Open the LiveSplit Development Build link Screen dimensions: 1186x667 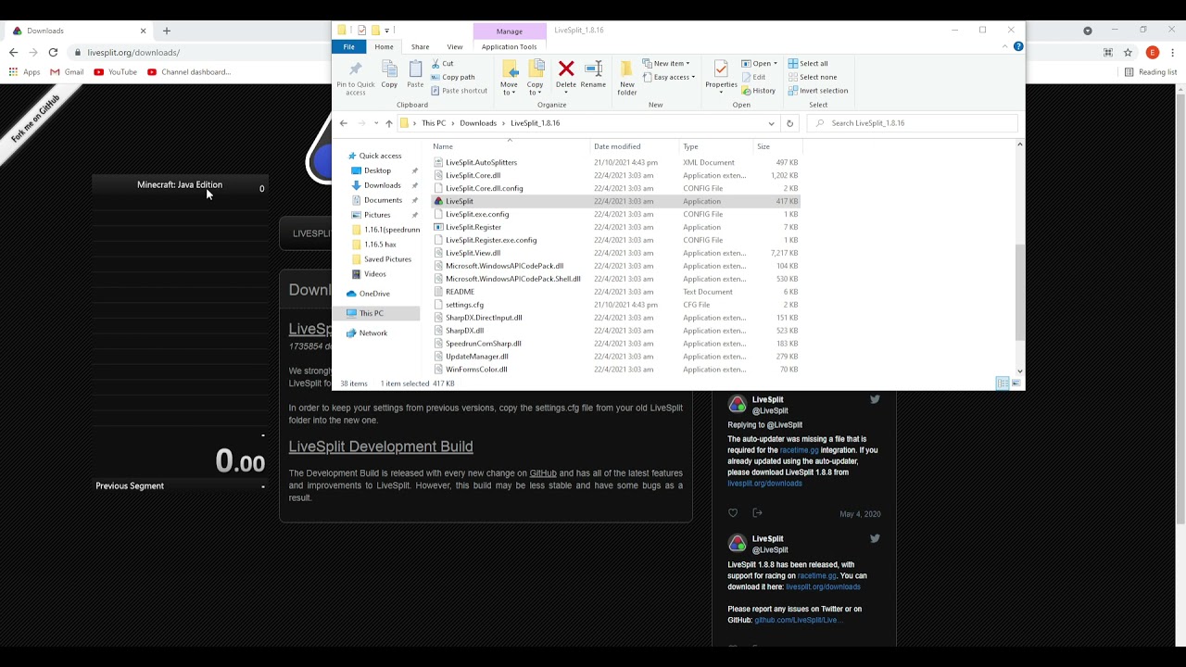[381, 447]
